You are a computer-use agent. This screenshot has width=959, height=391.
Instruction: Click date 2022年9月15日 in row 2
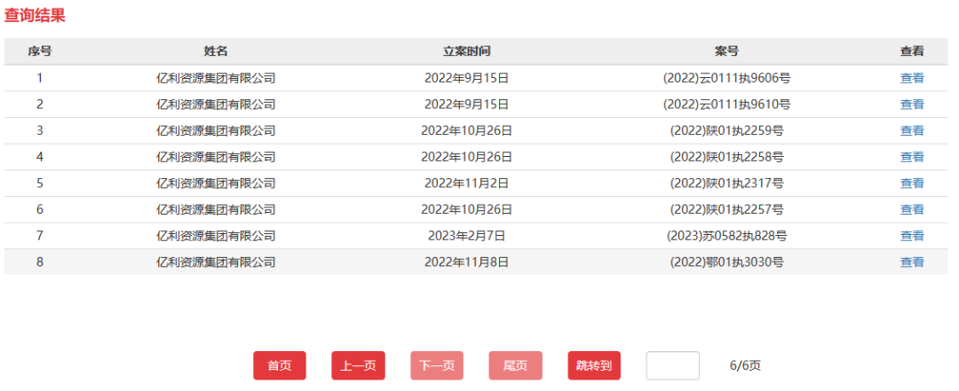(467, 105)
